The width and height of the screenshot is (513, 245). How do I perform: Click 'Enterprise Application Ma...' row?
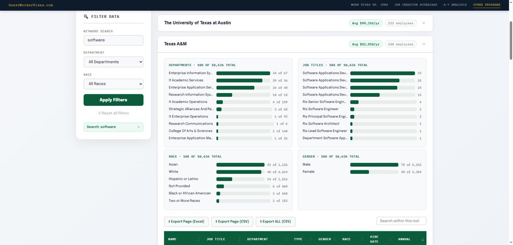click(x=228, y=138)
